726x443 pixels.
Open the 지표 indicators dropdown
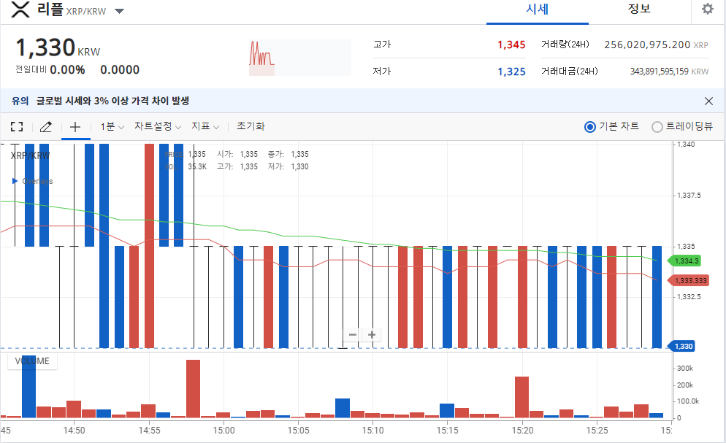click(205, 126)
